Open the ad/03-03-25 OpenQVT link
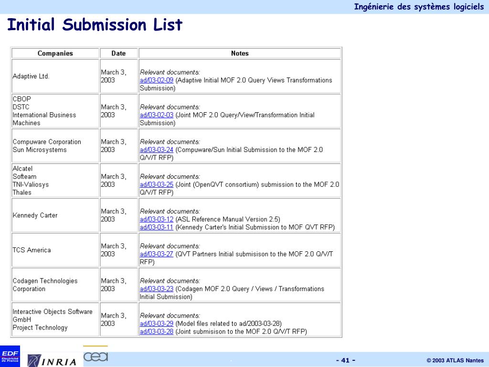This screenshot has height=367, width=489. [156, 184]
